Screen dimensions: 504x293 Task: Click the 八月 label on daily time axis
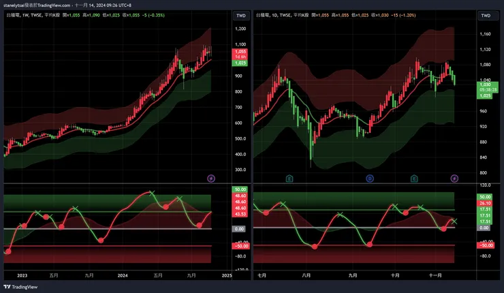click(x=306, y=276)
